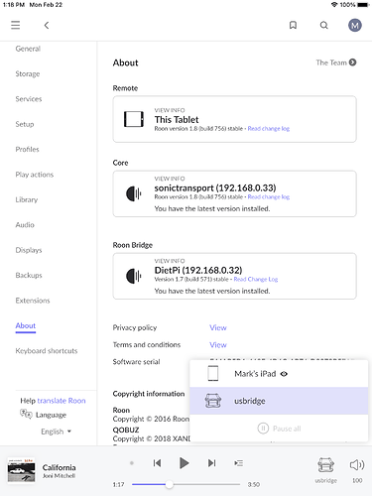View the Terms and conditions
The width and height of the screenshot is (372, 496).
(218, 345)
